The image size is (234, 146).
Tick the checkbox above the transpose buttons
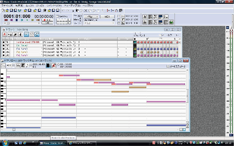58,16
